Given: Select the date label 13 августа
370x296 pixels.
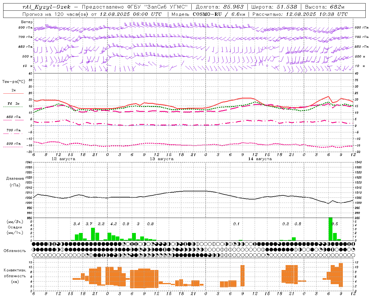Looking at the screenshot, I should (162, 159).
